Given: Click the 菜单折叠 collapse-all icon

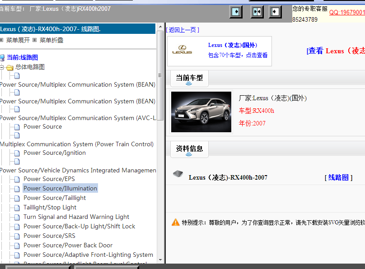Looking at the screenshot, I should tap(35, 40).
